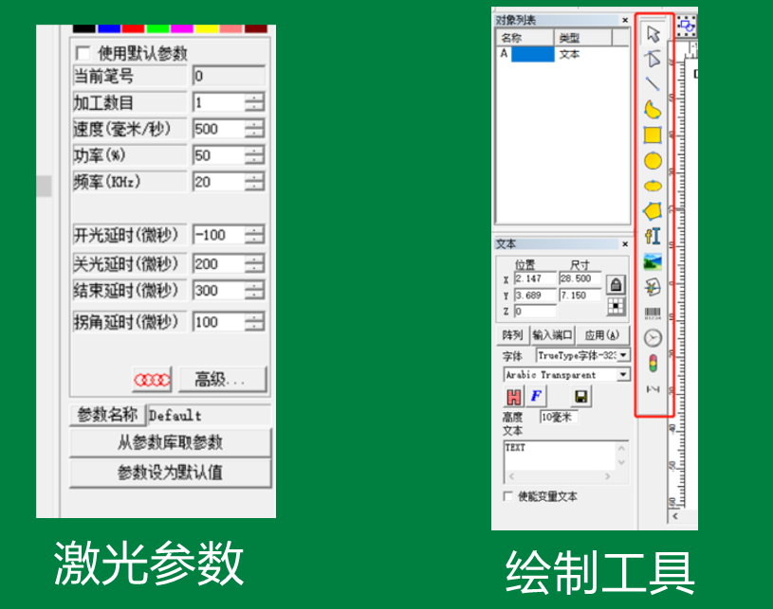Select the red pen color swatch
The image size is (773, 609).
coord(133,28)
